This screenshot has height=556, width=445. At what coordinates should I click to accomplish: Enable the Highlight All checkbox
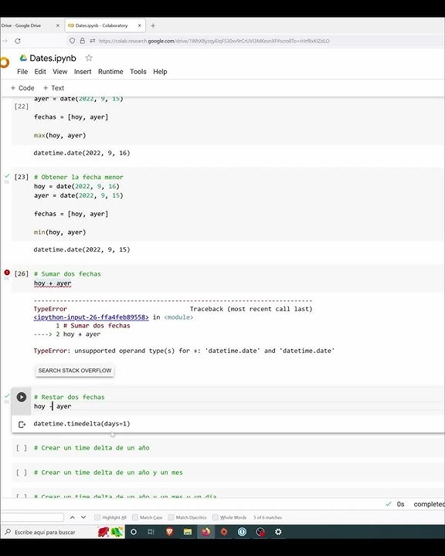(97, 517)
